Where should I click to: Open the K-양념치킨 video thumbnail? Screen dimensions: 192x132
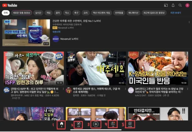coord(158,68)
